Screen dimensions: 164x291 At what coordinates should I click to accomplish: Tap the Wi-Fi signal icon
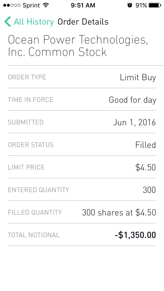click(x=46, y=5)
